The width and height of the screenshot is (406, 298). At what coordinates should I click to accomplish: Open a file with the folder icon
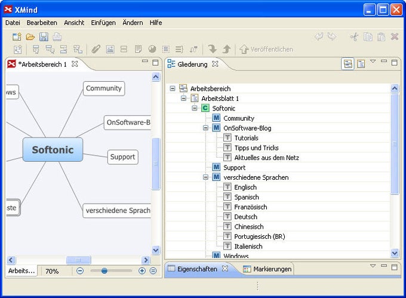[30, 37]
